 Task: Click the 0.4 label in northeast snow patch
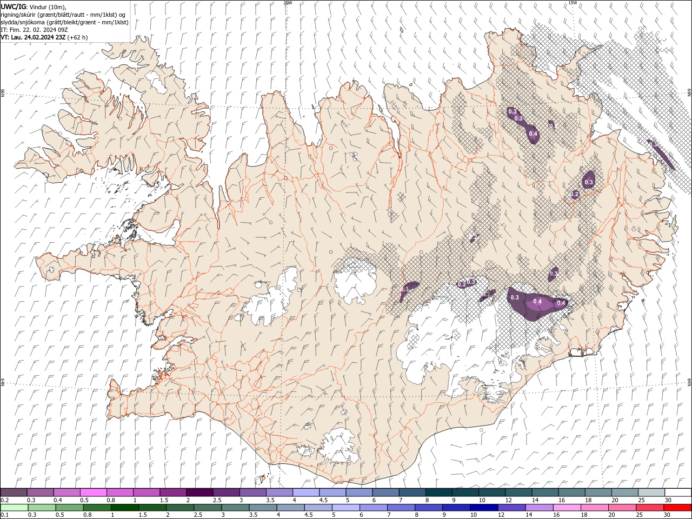click(533, 134)
